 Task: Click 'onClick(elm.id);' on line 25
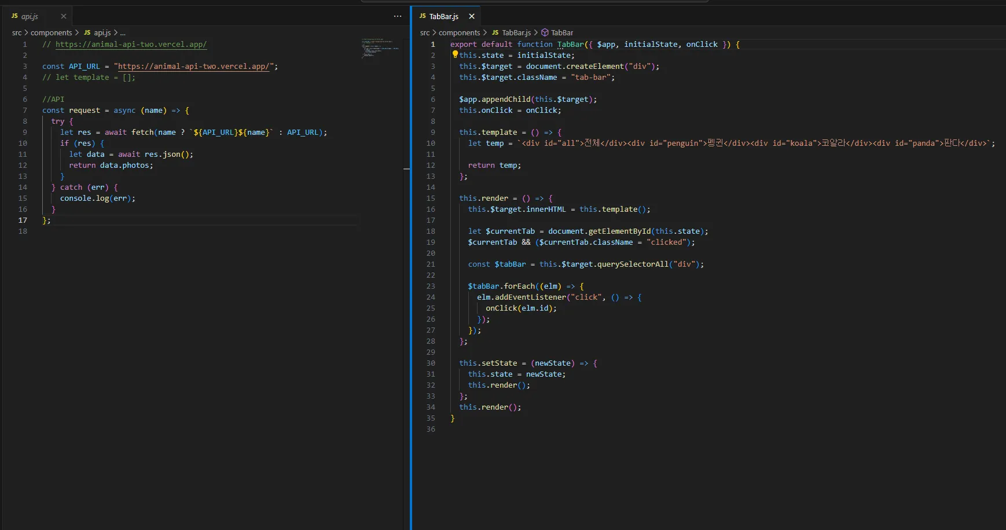(x=521, y=308)
